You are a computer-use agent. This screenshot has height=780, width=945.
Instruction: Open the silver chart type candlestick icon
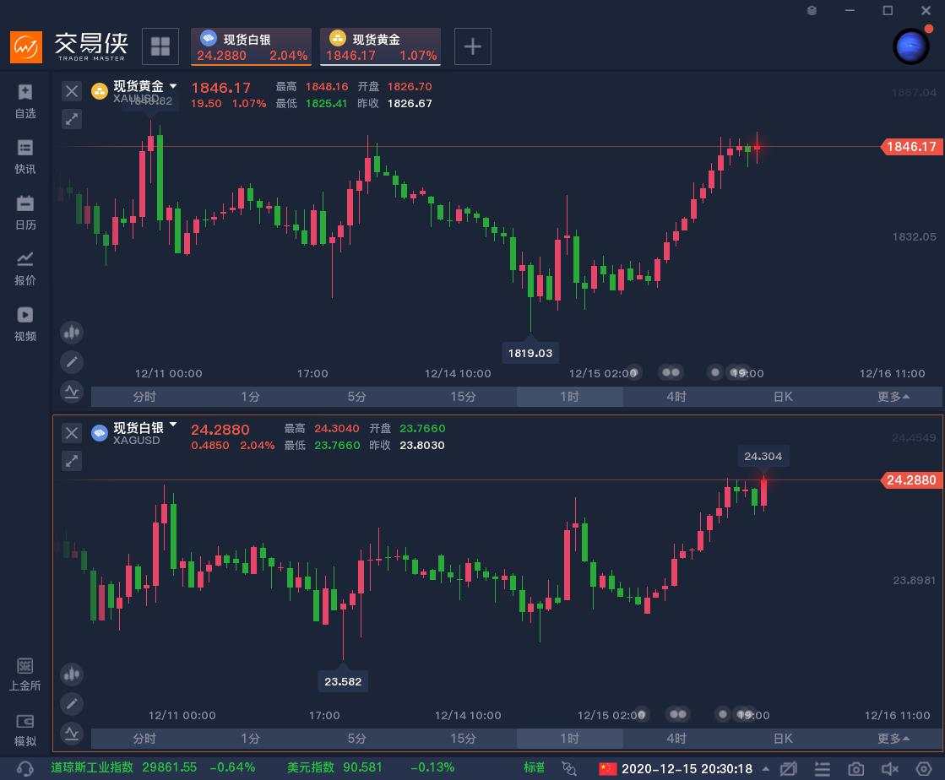(x=72, y=674)
